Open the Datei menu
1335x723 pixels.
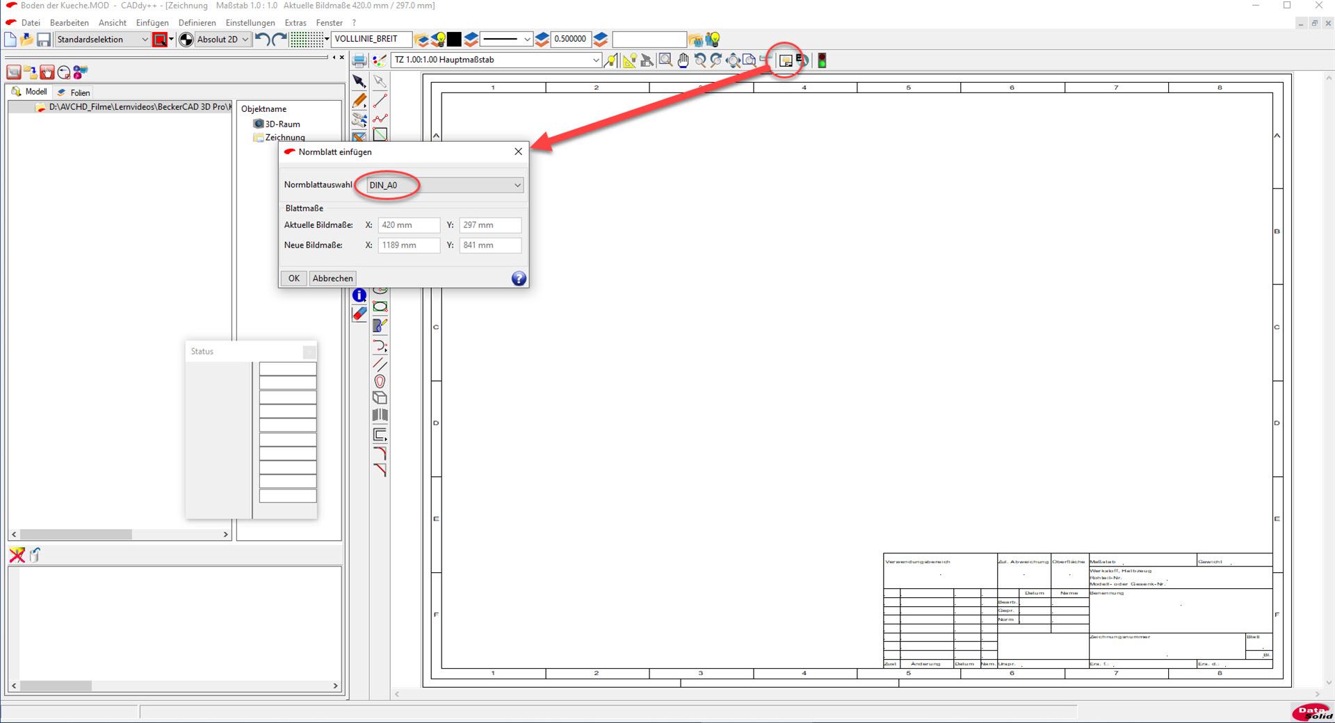pyautogui.click(x=31, y=23)
